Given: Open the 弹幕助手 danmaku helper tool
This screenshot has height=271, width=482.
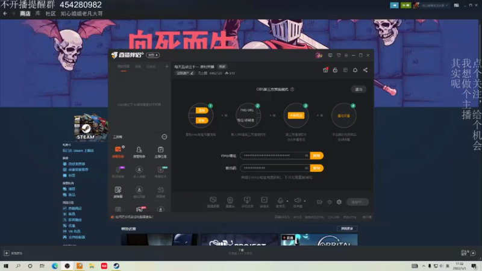Looking at the screenshot, I should pos(118,152).
